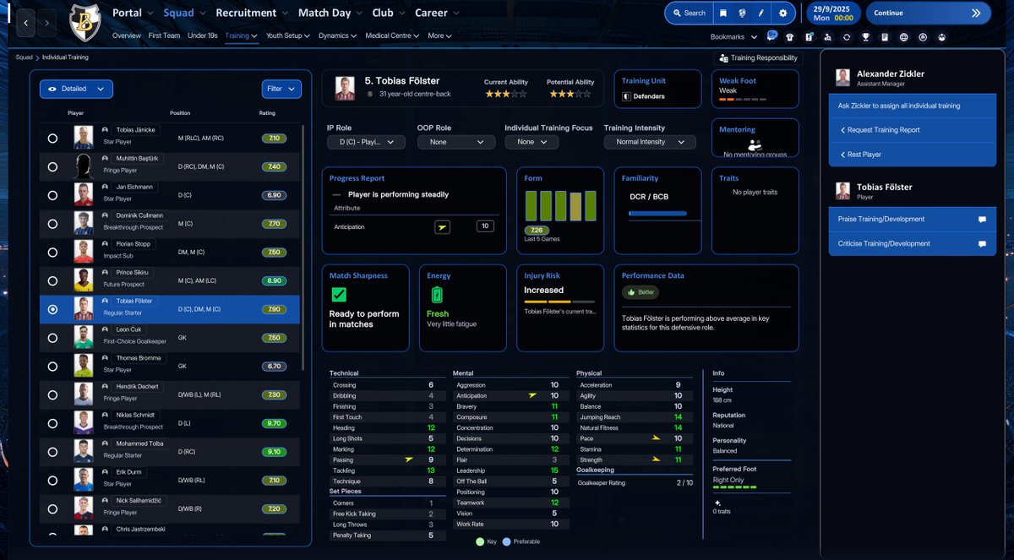
Task: Open the shirt icon shortcut
Action: (x=790, y=37)
